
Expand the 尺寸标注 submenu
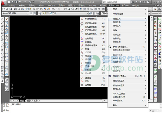click(128, 35)
